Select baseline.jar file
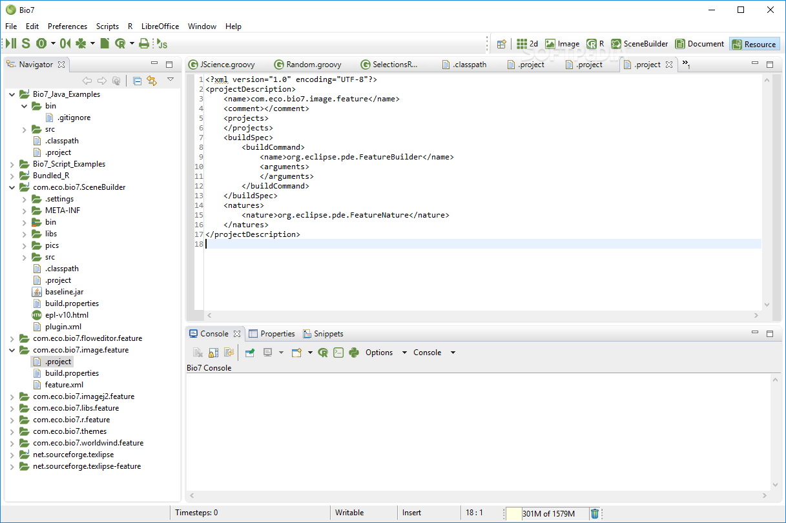This screenshot has height=523, width=786. (x=57, y=292)
